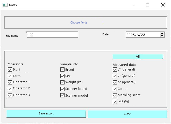Decrease date with down arrow
Image resolution: width=171 pixels, height=124 pixels.
pos(162,36)
